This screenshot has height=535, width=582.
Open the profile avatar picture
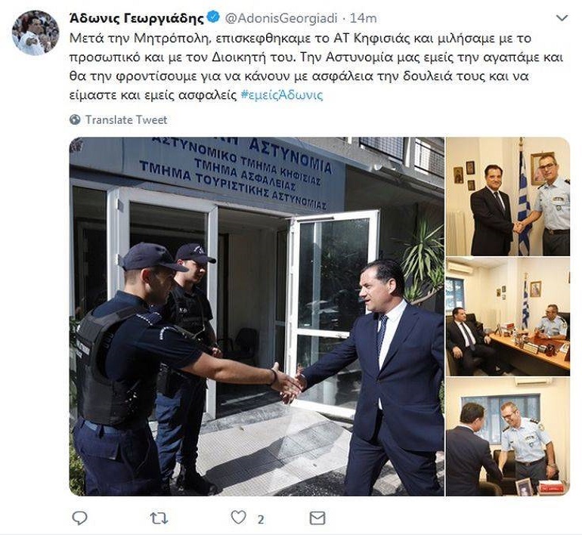[x=36, y=32]
